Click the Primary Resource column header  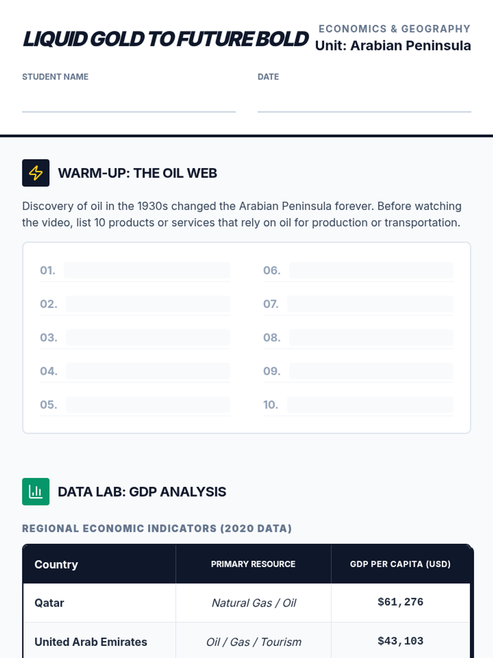tap(253, 564)
